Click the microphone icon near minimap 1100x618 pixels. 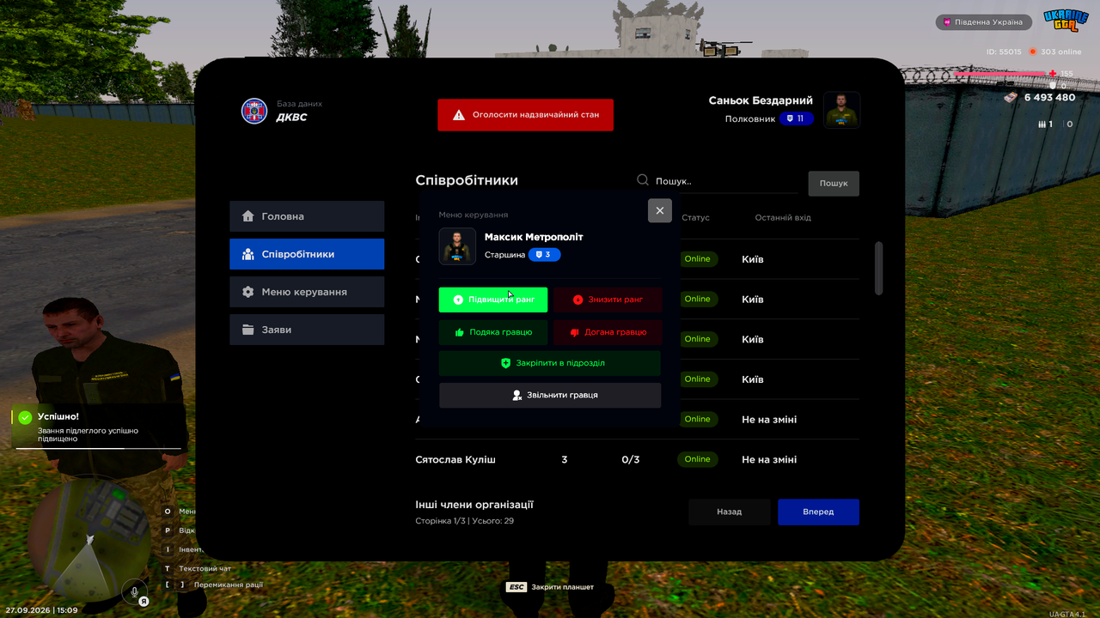pos(134,591)
